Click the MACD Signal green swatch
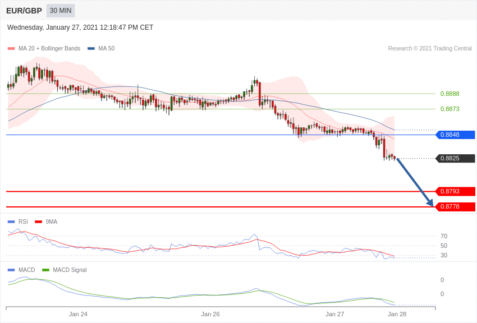The width and height of the screenshot is (477, 323). (45, 270)
